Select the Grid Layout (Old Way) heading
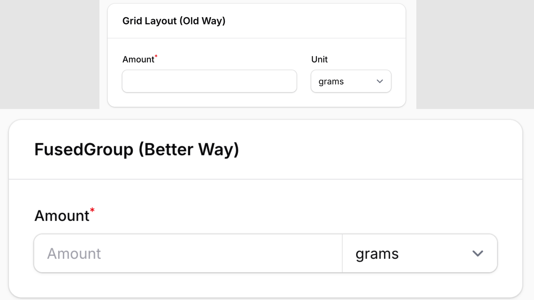This screenshot has width=534, height=300. pyautogui.click(x=174, y=21)
